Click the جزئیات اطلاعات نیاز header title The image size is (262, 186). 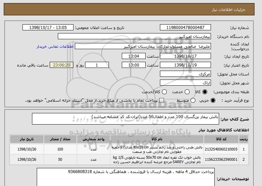click(x=228, y=10)
